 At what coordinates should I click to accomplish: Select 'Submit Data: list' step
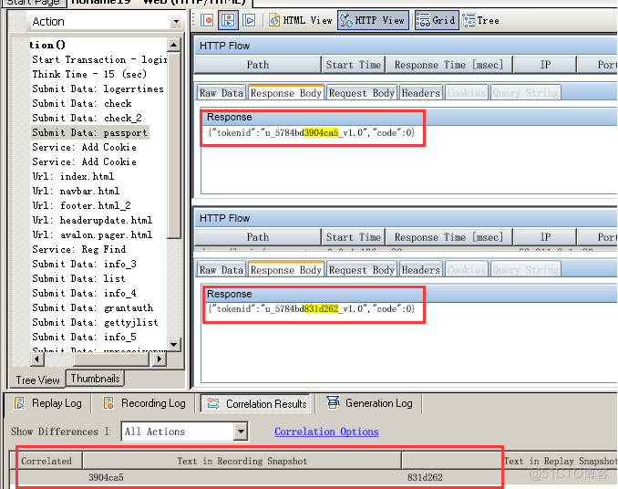coord(78,278)
